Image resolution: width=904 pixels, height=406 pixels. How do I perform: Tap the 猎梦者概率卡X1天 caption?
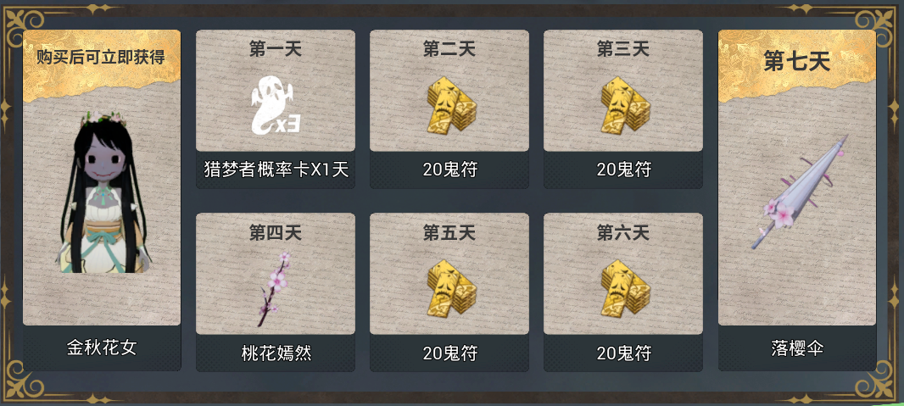pyautogui.click(x=276, y=169)
